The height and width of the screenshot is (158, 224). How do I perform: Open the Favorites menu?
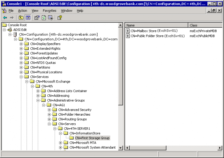tap(50, 11)
